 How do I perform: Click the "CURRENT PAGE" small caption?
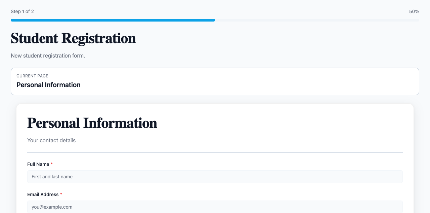32,76
